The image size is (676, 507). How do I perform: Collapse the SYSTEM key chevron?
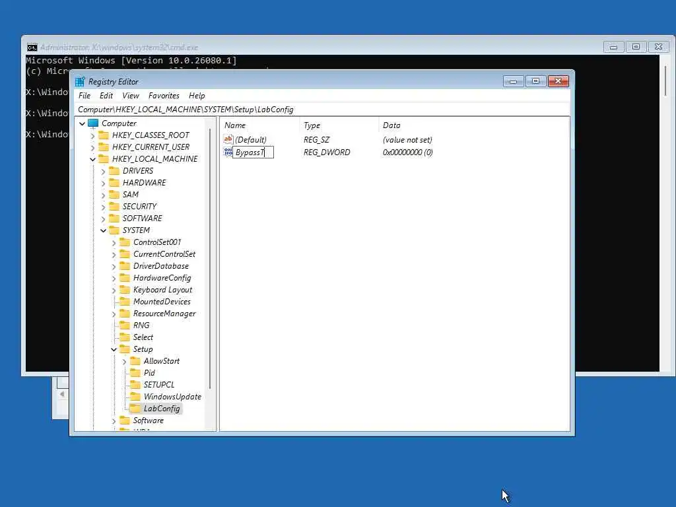pos(103,230)
